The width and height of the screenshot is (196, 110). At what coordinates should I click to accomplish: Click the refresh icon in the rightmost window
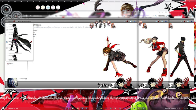(182, 16)
